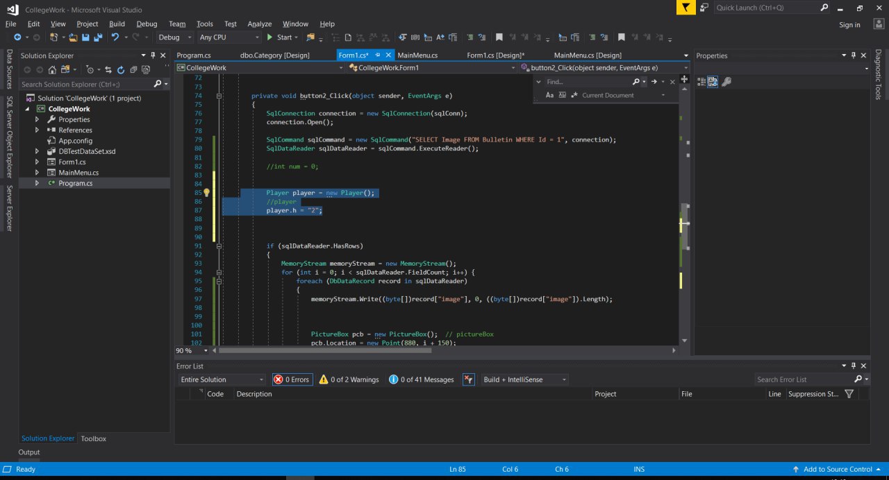Click the Categorized icon in Properties panel
This screenshot has height=480, width=889.
click(701, 82)
